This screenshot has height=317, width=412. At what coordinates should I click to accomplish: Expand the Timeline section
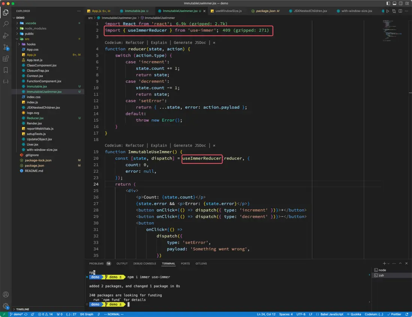pyautogui.click(x=23, y=309)
